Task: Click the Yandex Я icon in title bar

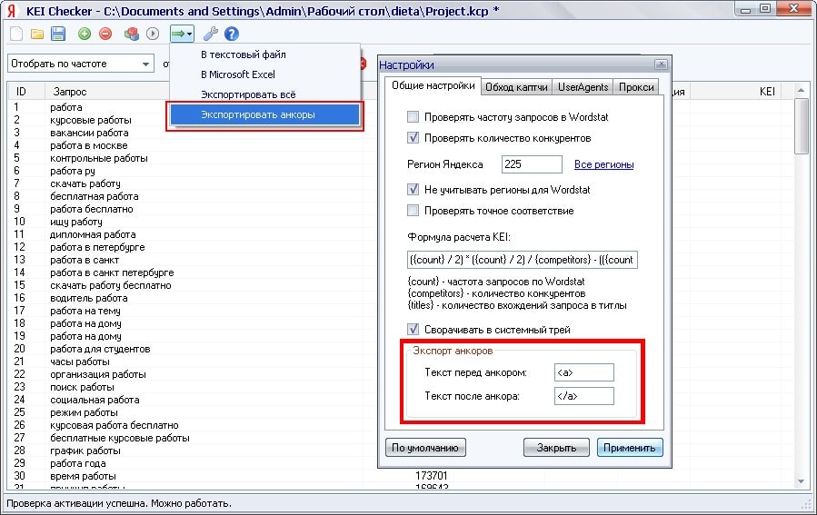Action: pyautogui.click(x=12, y=10)
